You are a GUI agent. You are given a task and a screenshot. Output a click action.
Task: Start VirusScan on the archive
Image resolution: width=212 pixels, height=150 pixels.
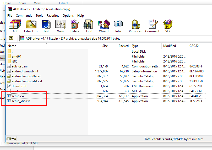(x=135, y=26)
